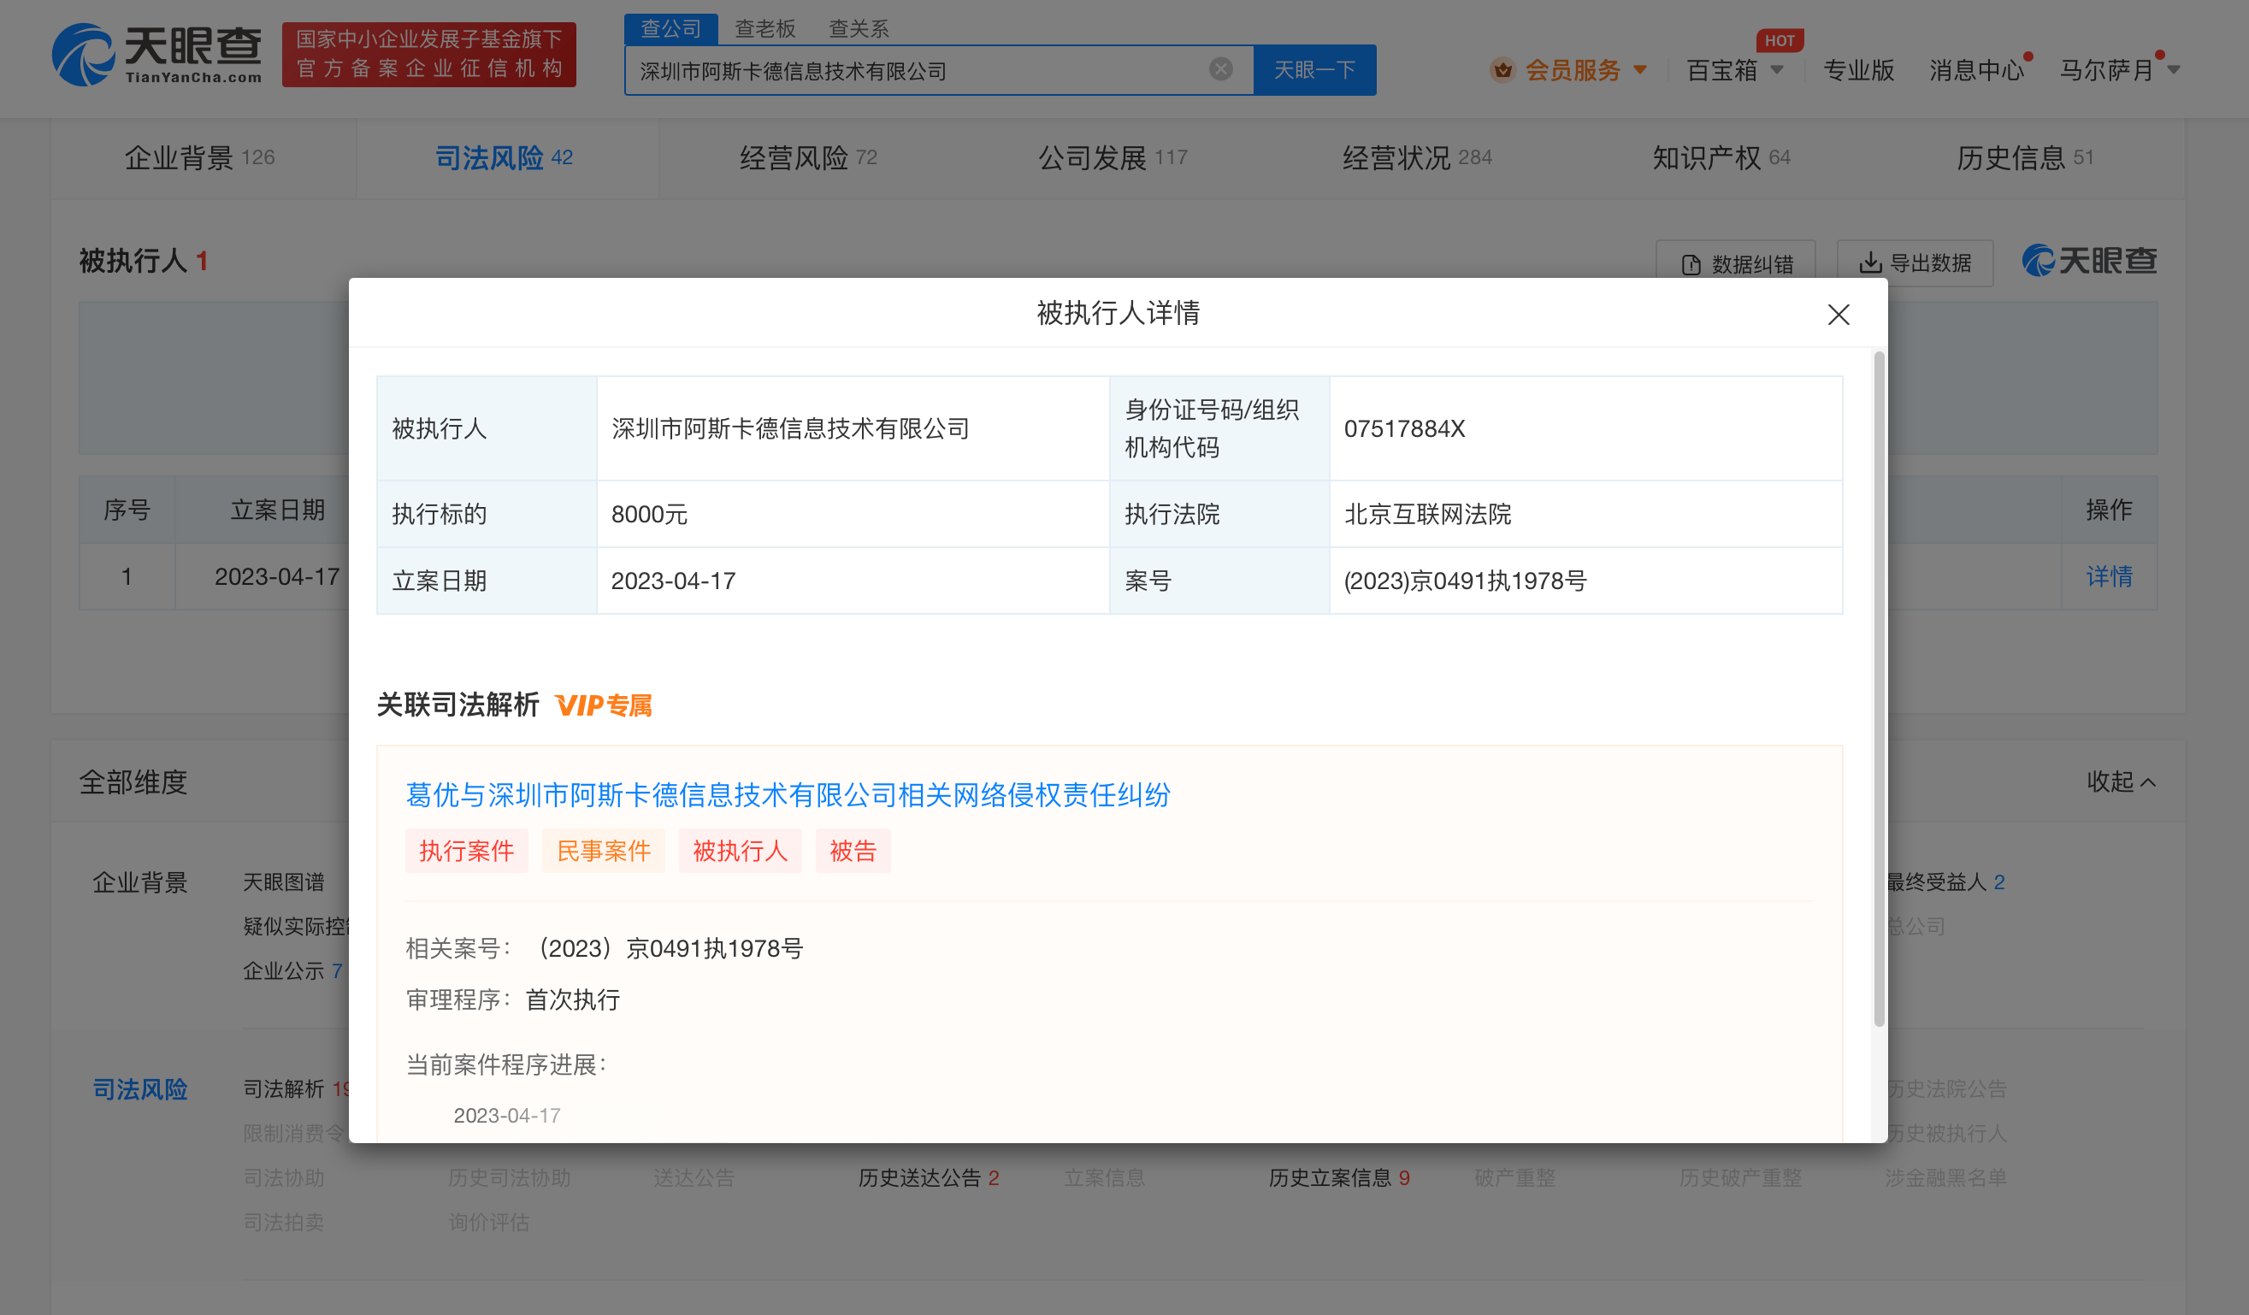Click the 导出数据 download button
The height and width of the screenshot is (1315, 2249).
[1915, 263]
